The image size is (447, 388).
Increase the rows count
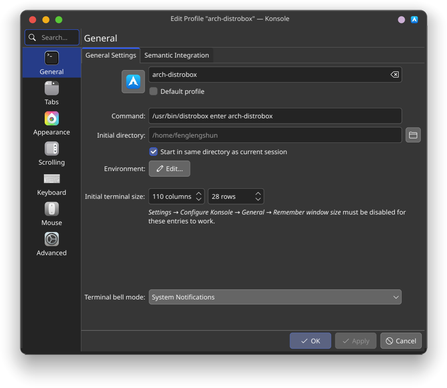pyautogui.click(x=258, y=193)
